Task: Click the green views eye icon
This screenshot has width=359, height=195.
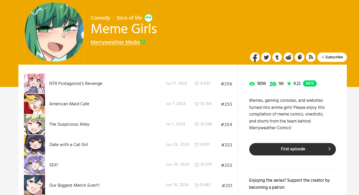Action: tap(252, 84)
